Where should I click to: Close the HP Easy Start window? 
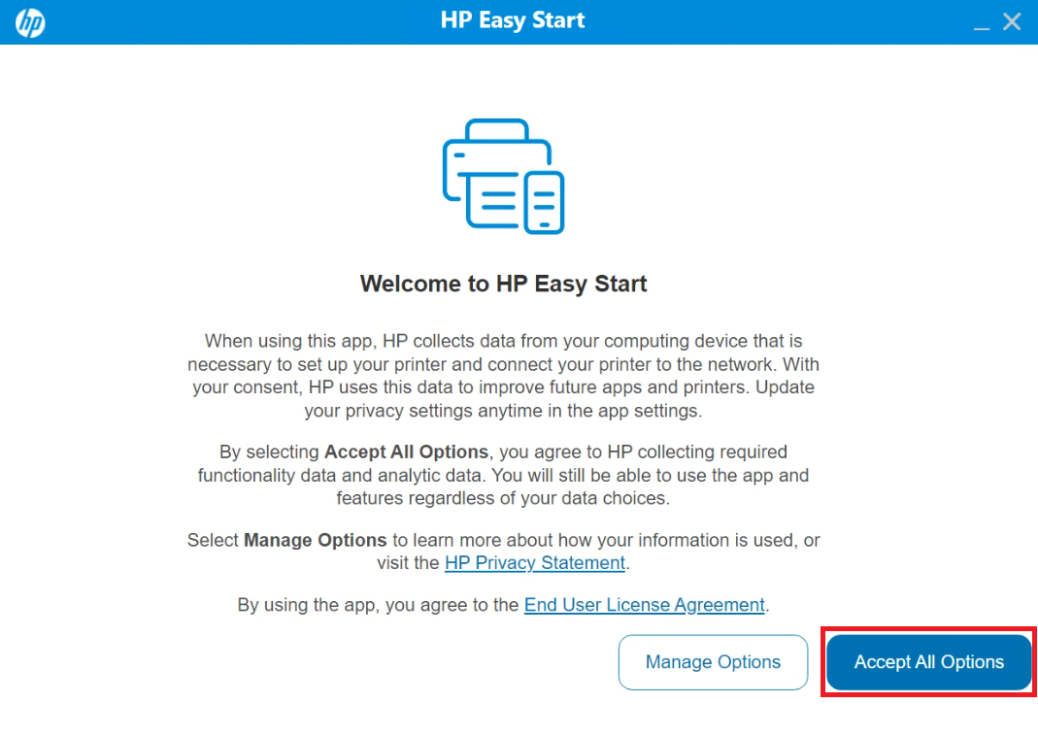[x=1012, y=22]
